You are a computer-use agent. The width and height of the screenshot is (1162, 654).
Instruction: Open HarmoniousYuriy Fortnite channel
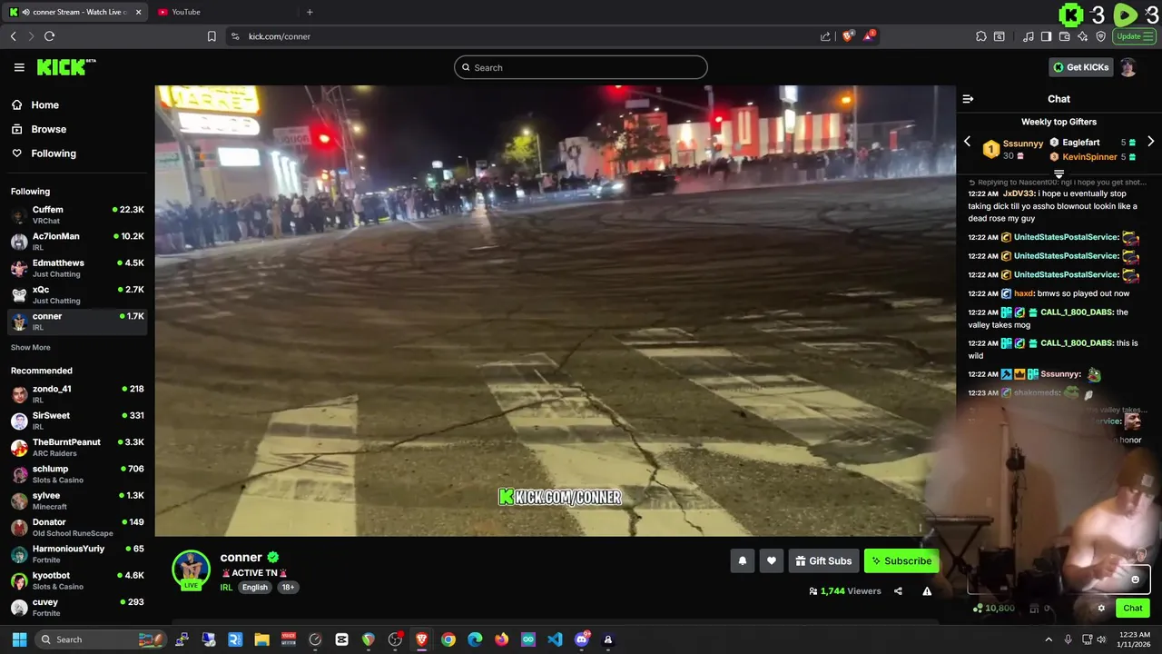(77, 553)
